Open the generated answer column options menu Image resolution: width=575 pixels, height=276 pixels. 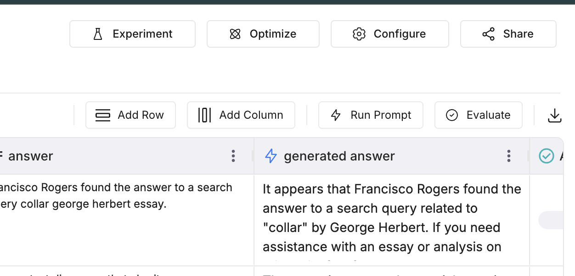point(508,156)
